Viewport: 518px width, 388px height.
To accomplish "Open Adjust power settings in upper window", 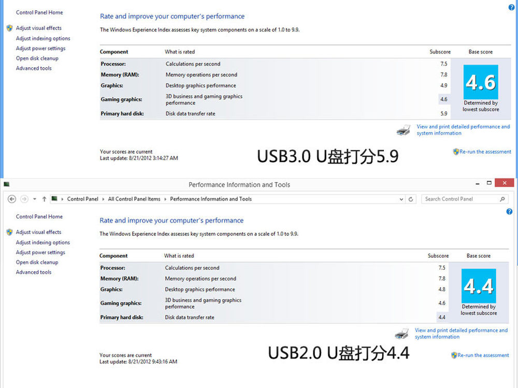I will [x=40, y=48].
